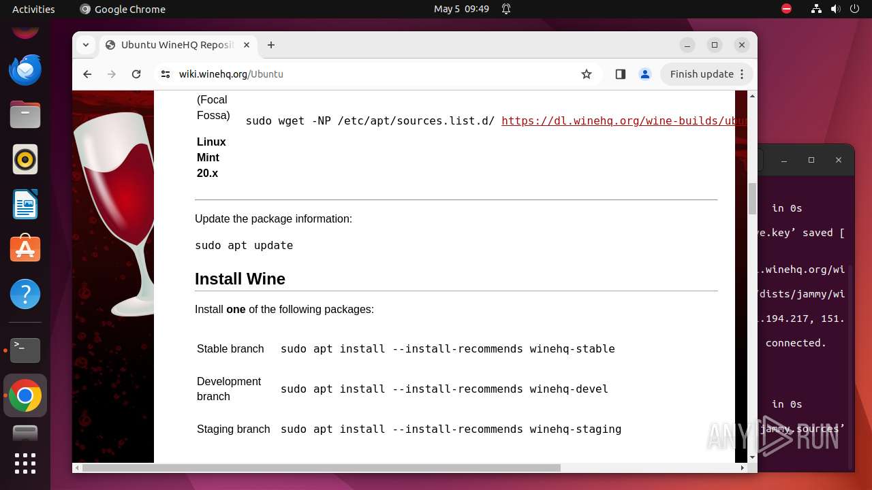This screenshot has height=490, width=872.
Task: Click the 'Staging branch' label
Action: [x=234, y=429]
